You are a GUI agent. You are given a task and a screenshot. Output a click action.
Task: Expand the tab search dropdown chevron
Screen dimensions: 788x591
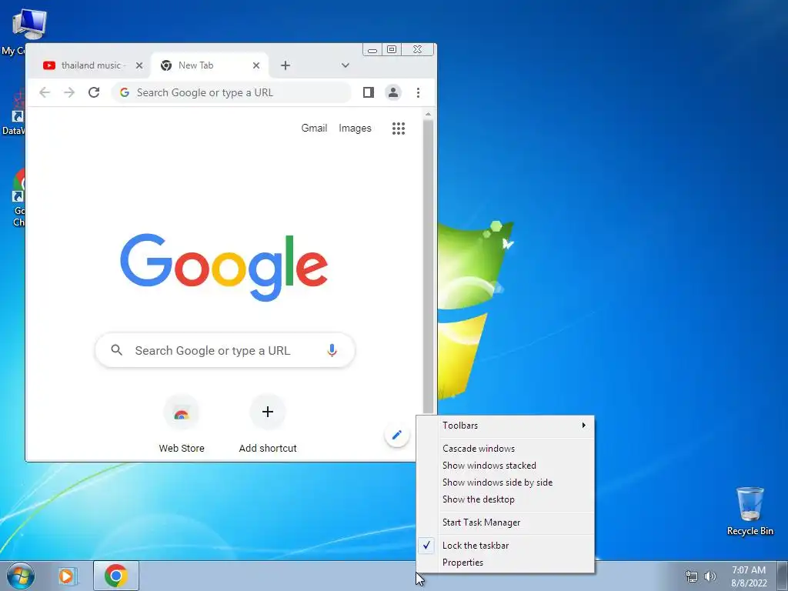346,65
